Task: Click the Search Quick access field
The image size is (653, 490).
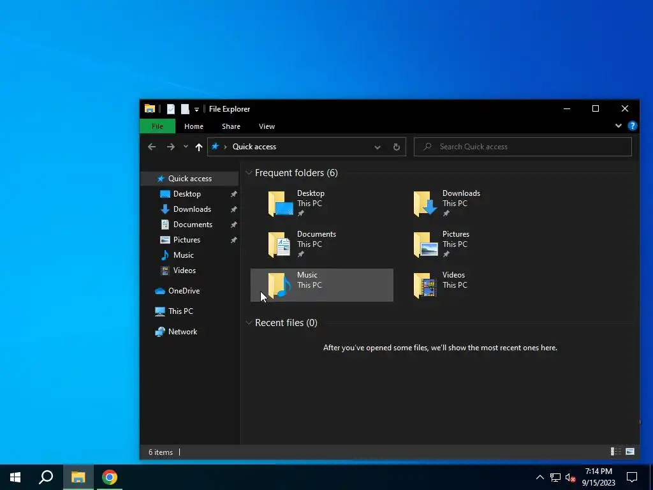Action: point(523,147)
